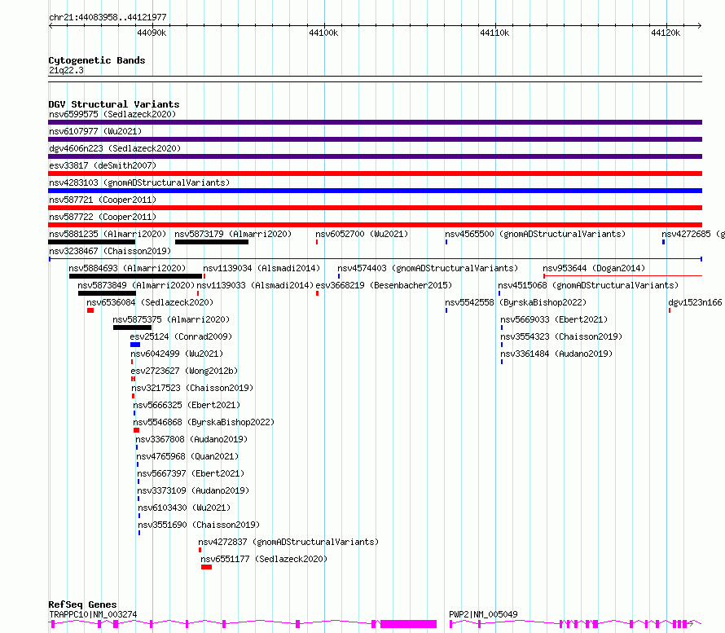Click the black bar under nsv5875375 (Almarri2020)

[132, 327]
